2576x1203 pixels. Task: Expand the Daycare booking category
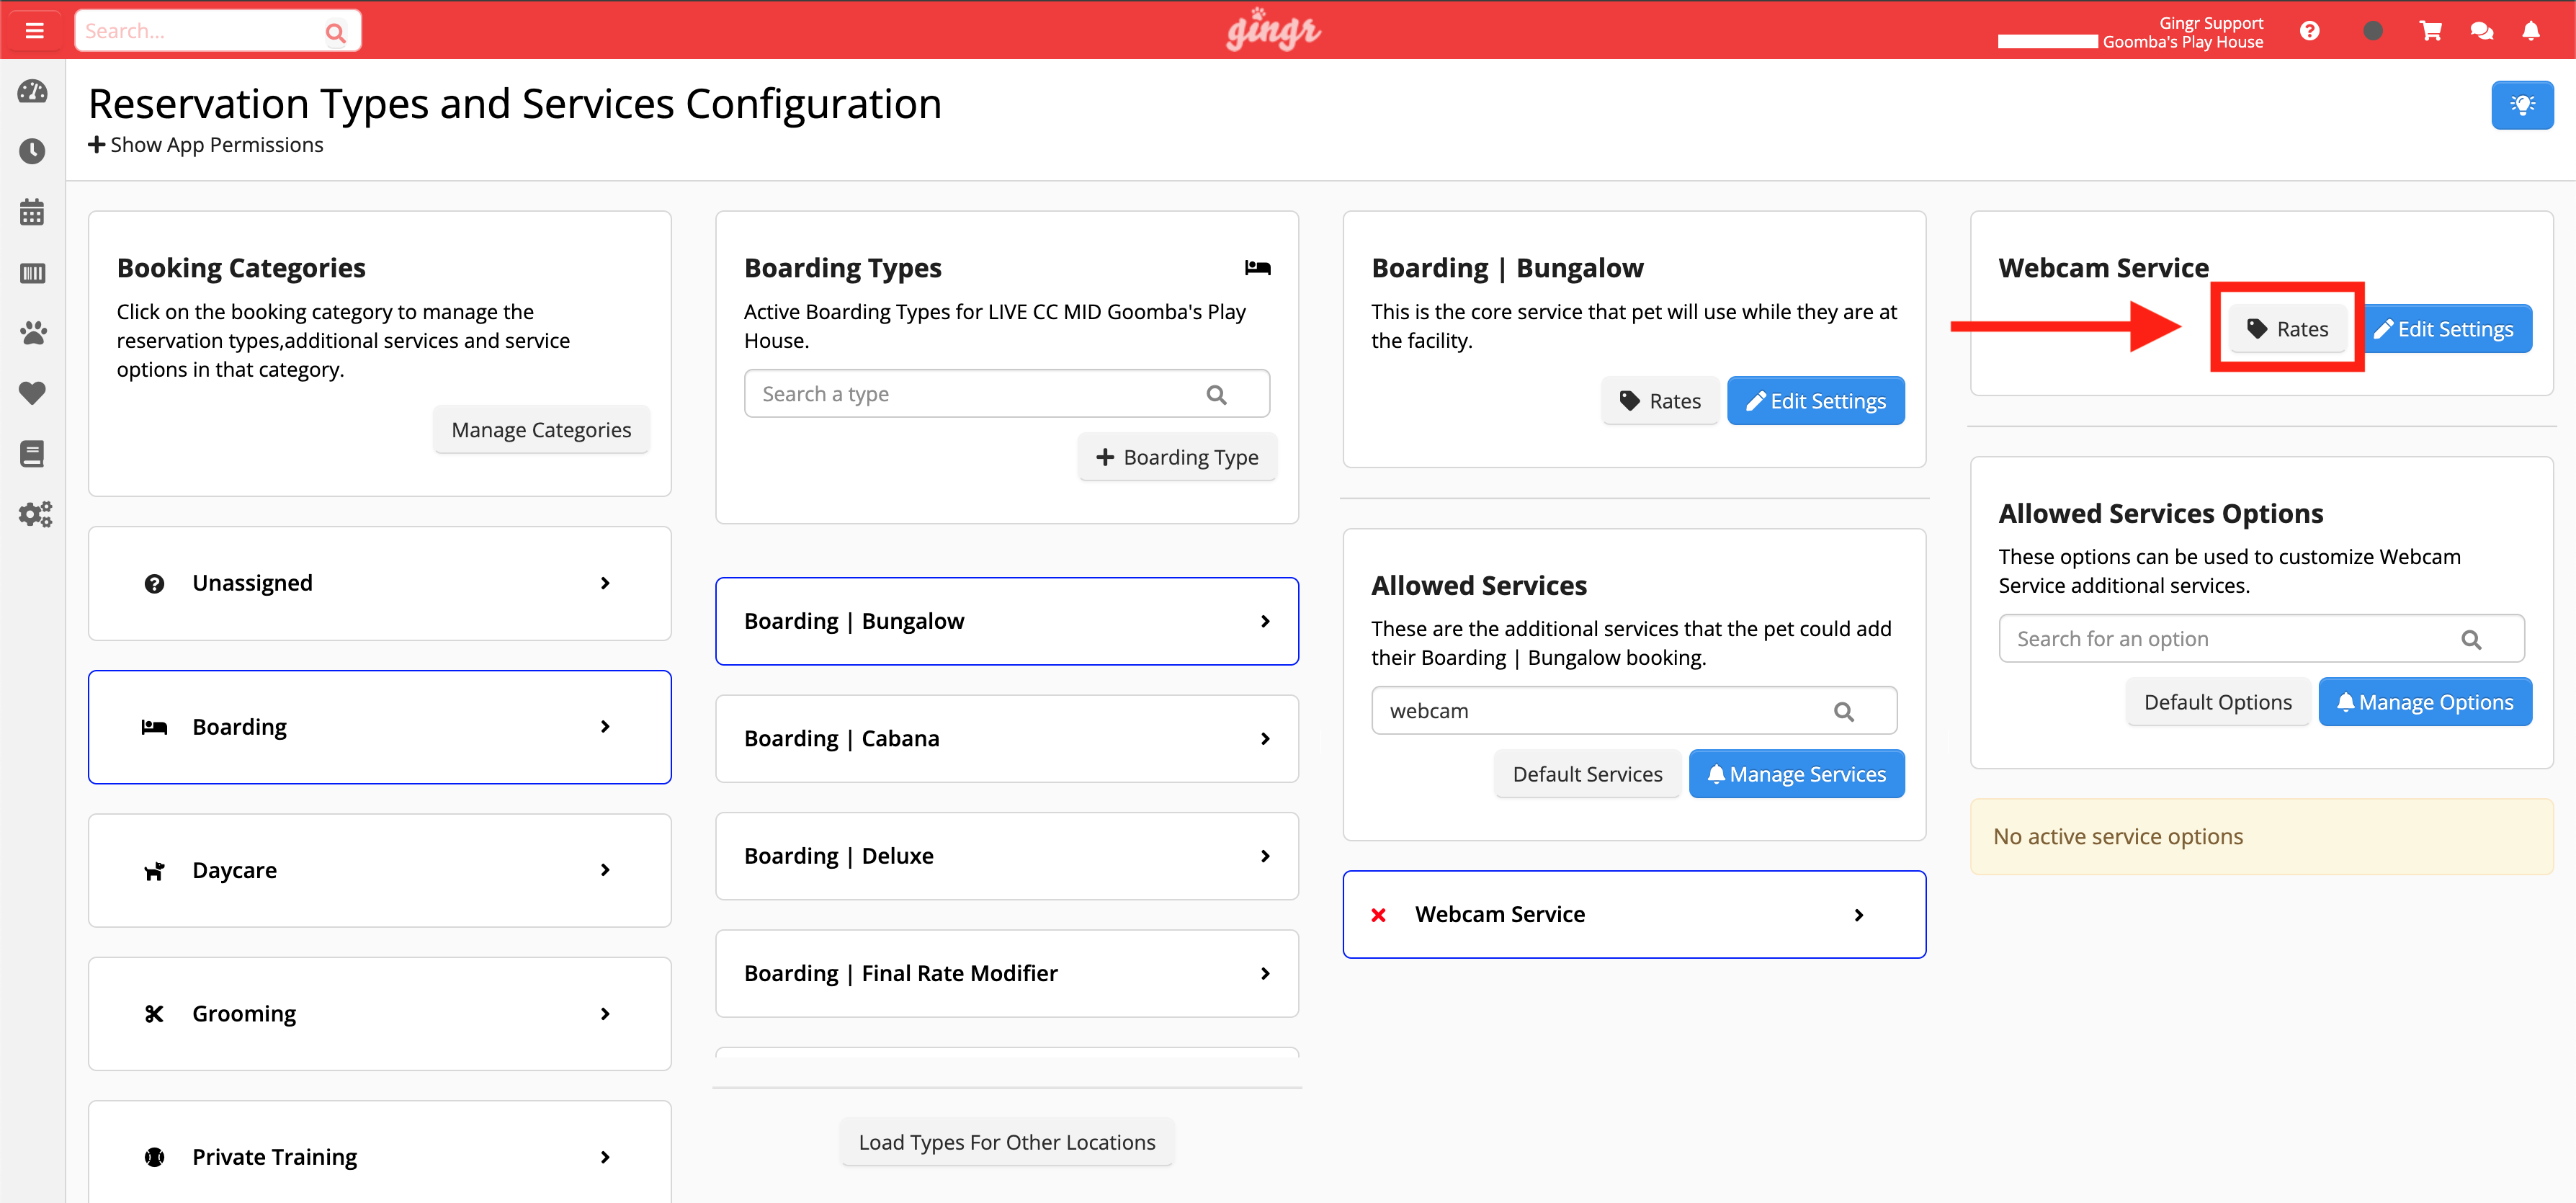pos(379,869)
